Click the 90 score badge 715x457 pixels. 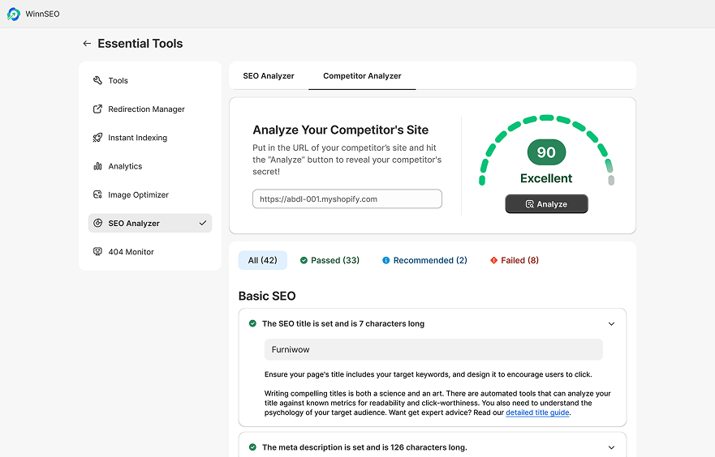coord(546,152)
